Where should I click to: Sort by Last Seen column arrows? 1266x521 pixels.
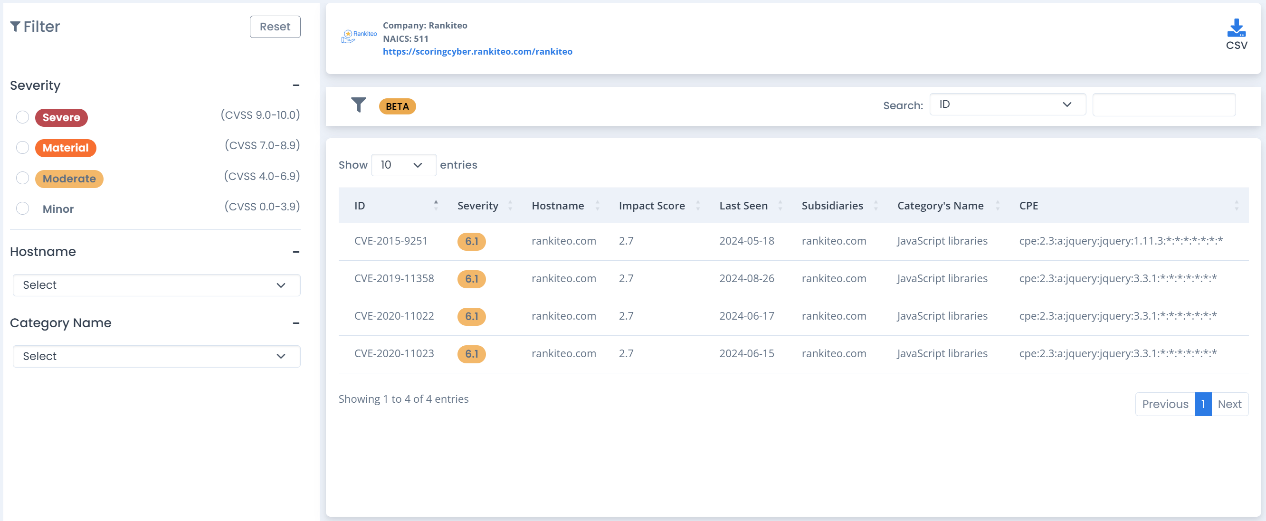[780, 206]
